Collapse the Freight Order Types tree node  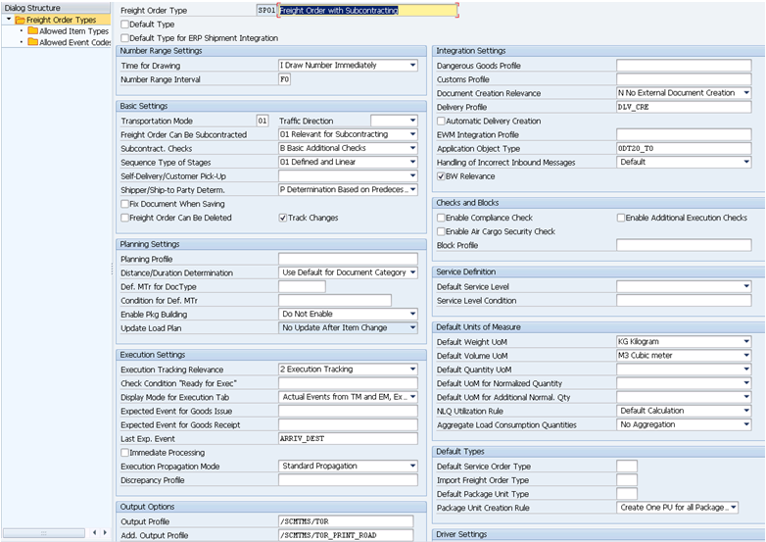coord(7,19)
